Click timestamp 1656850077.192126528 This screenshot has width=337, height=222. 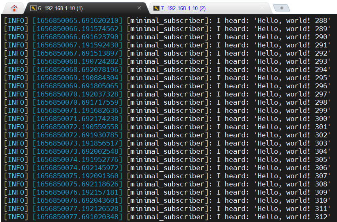pyautogui.click(x=77, y=209)
